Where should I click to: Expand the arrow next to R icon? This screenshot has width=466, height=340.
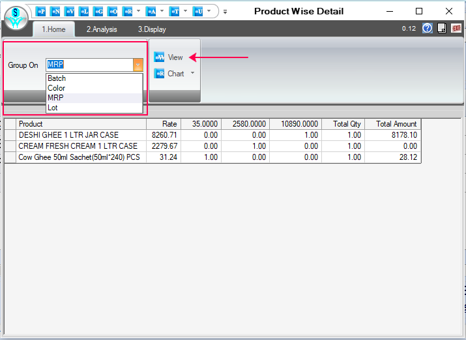[138, 11]
